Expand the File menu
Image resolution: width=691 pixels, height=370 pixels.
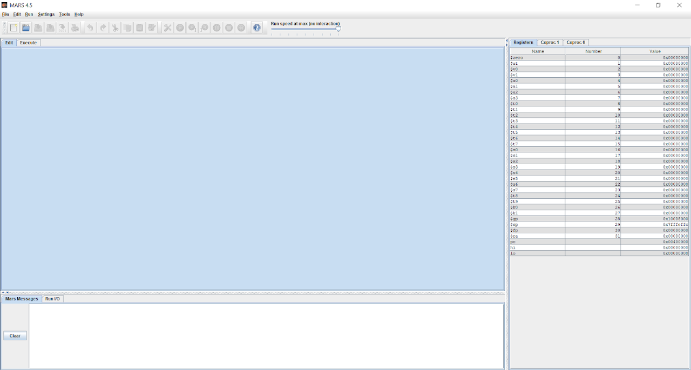coord(5,15)
